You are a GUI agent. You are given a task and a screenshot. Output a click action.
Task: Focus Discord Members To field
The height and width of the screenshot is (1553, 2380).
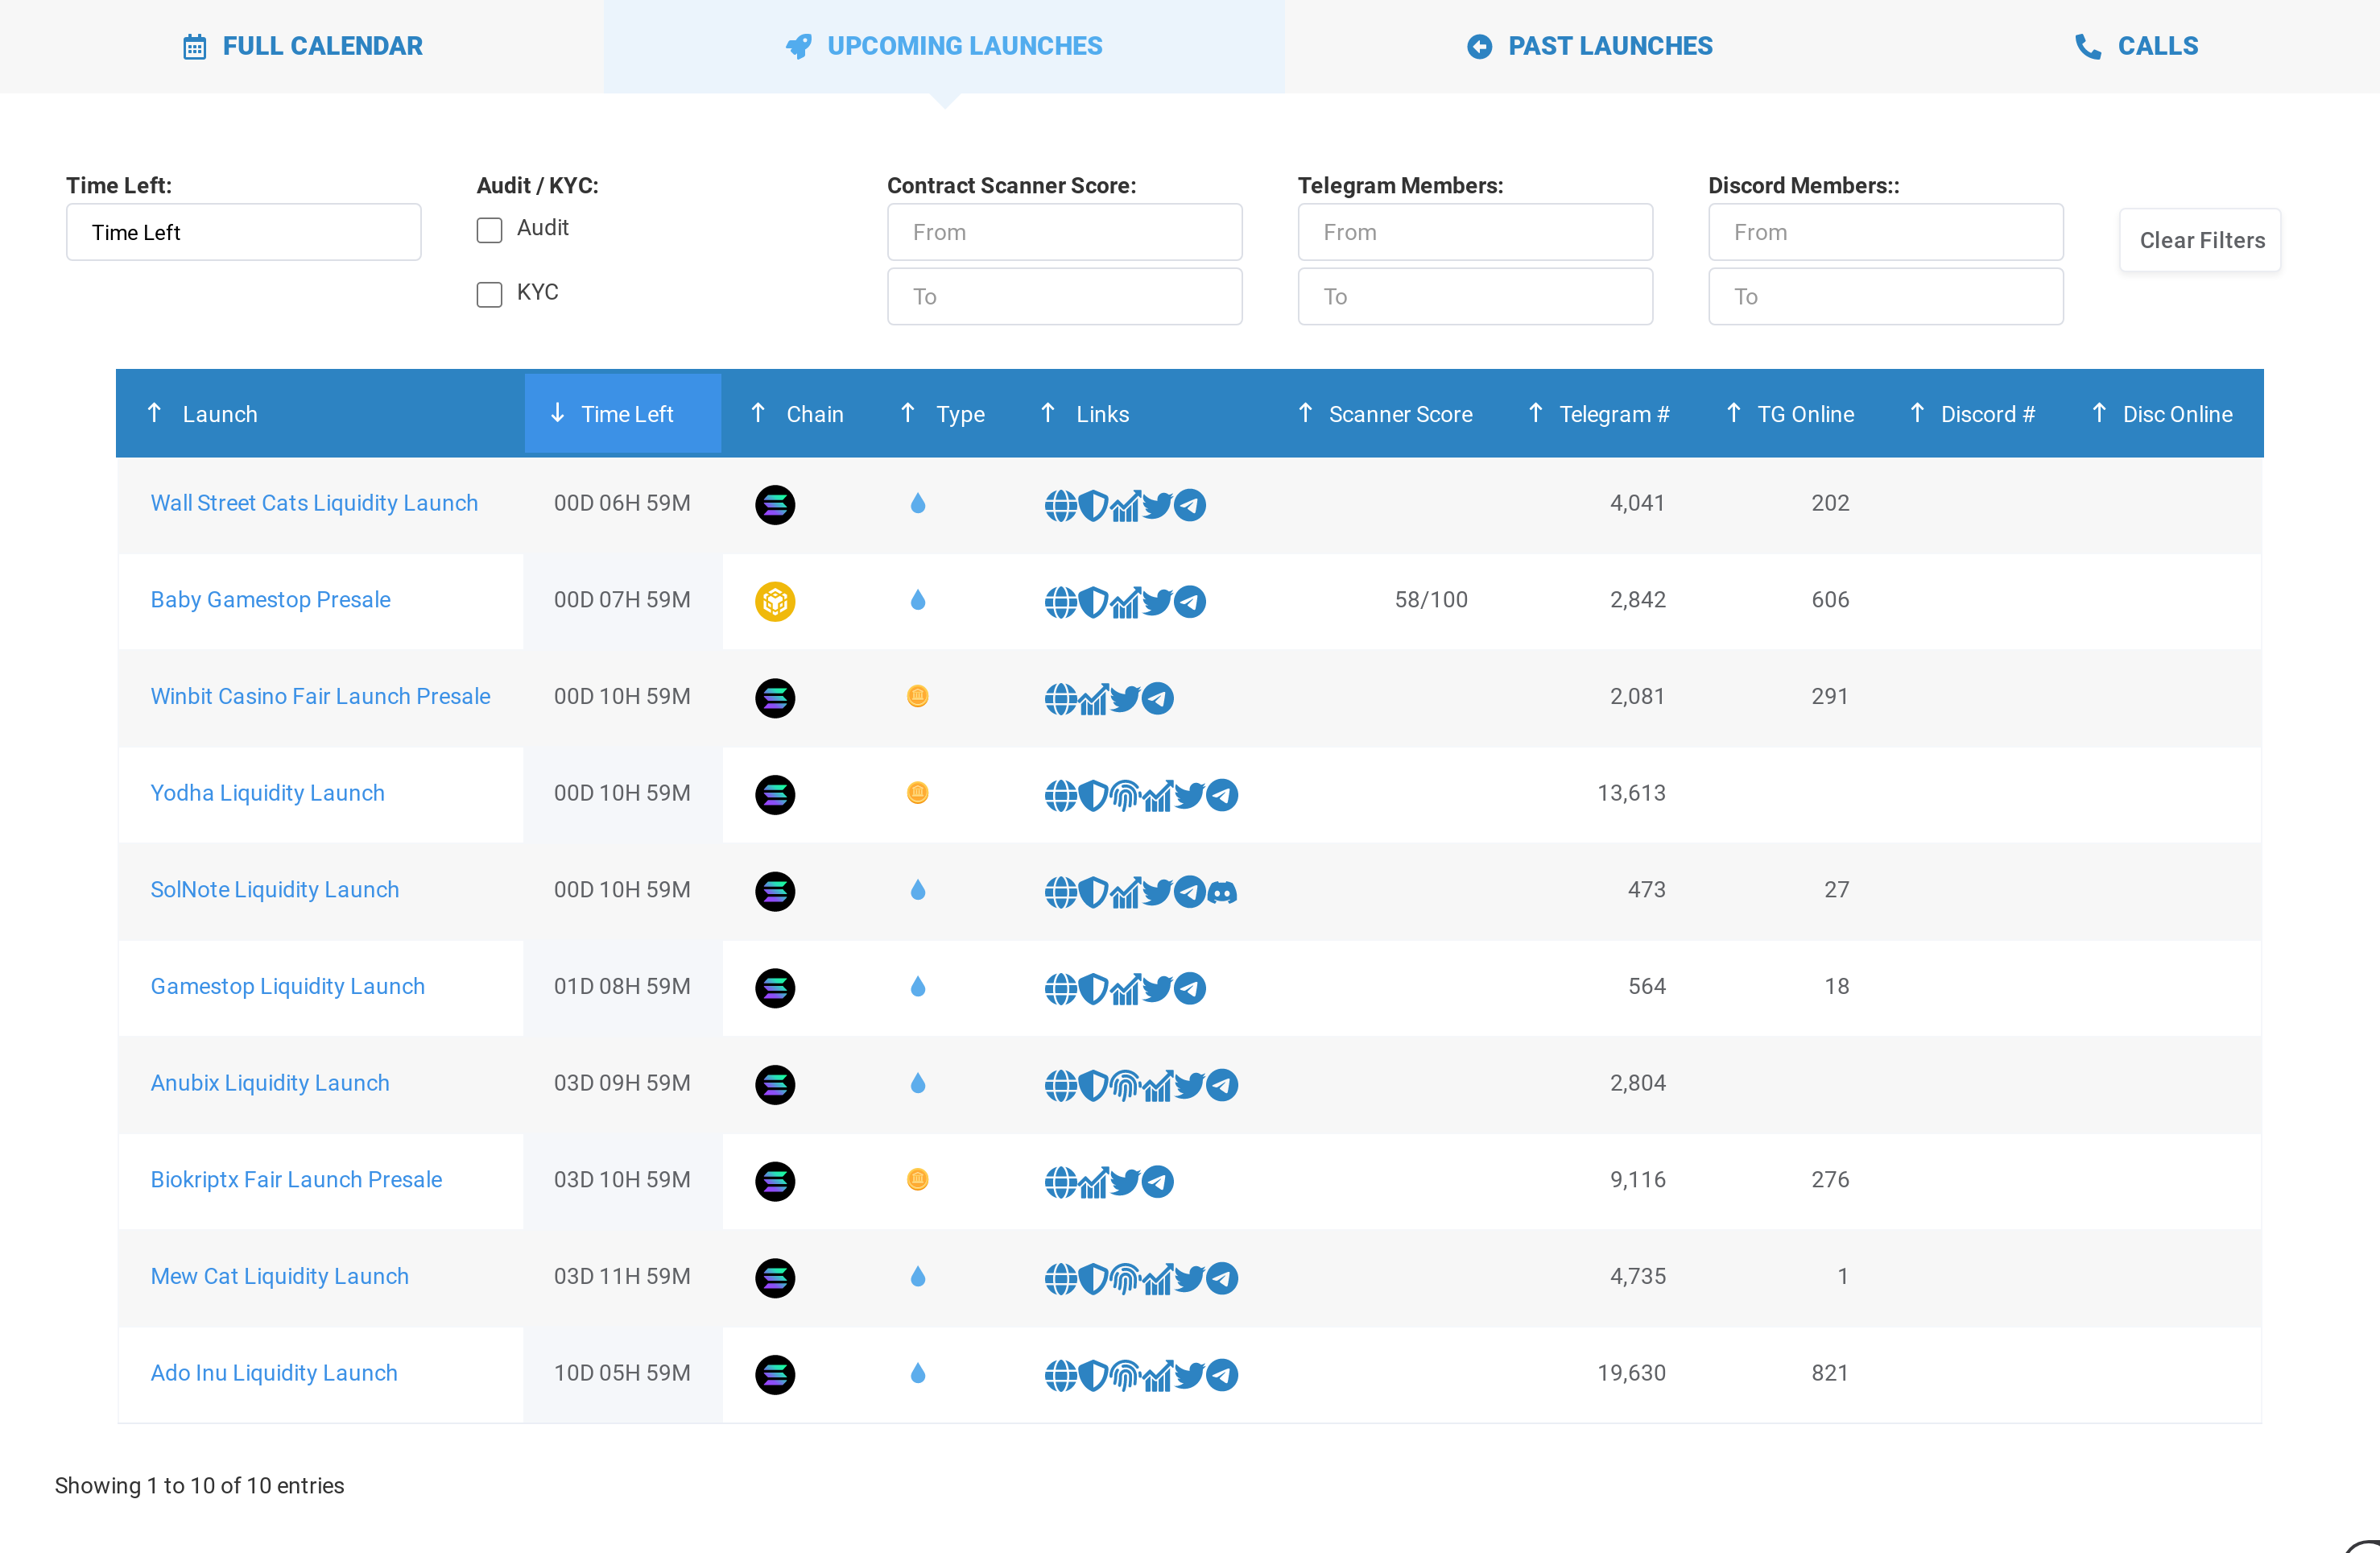1886,296
